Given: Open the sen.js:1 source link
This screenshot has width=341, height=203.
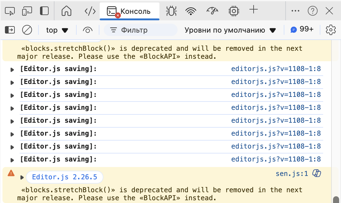Looking at the screenshot, I should coord(292,173).
